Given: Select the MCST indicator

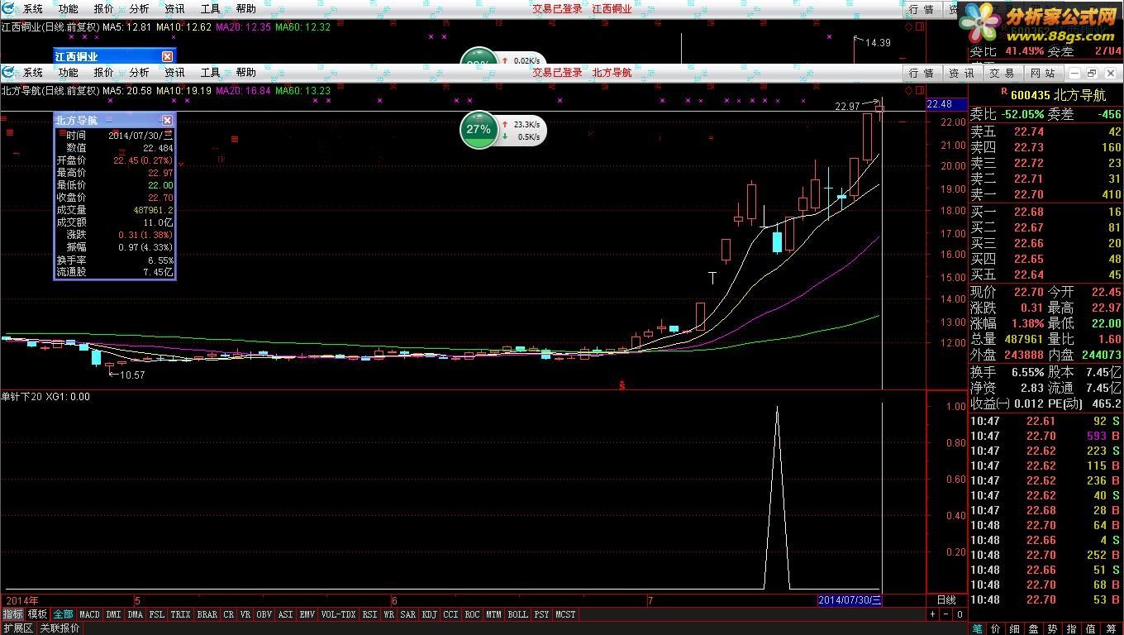Looking at the screenshot, I should (x=565, y=614).
